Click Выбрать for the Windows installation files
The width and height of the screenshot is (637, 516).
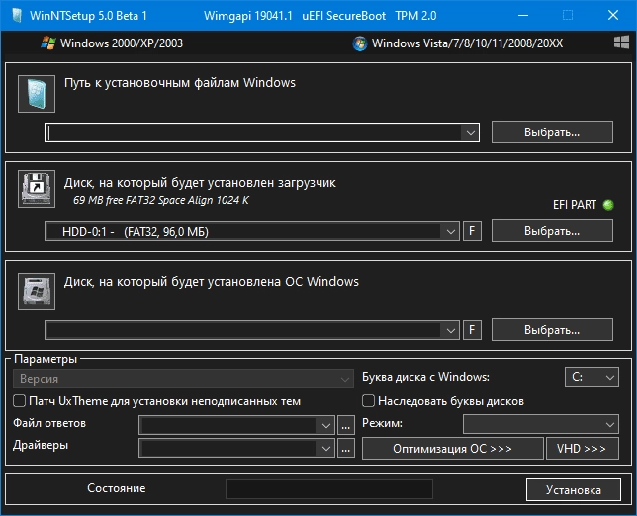click(x=552, y=131)
